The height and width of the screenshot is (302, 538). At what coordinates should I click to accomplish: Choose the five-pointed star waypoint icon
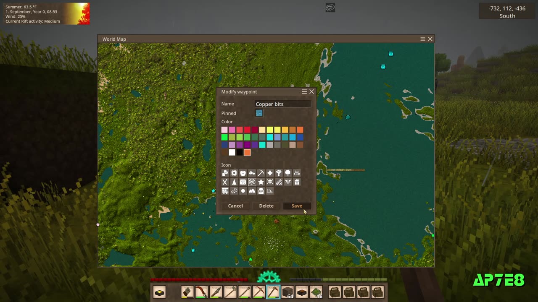(x=261, y=182)
